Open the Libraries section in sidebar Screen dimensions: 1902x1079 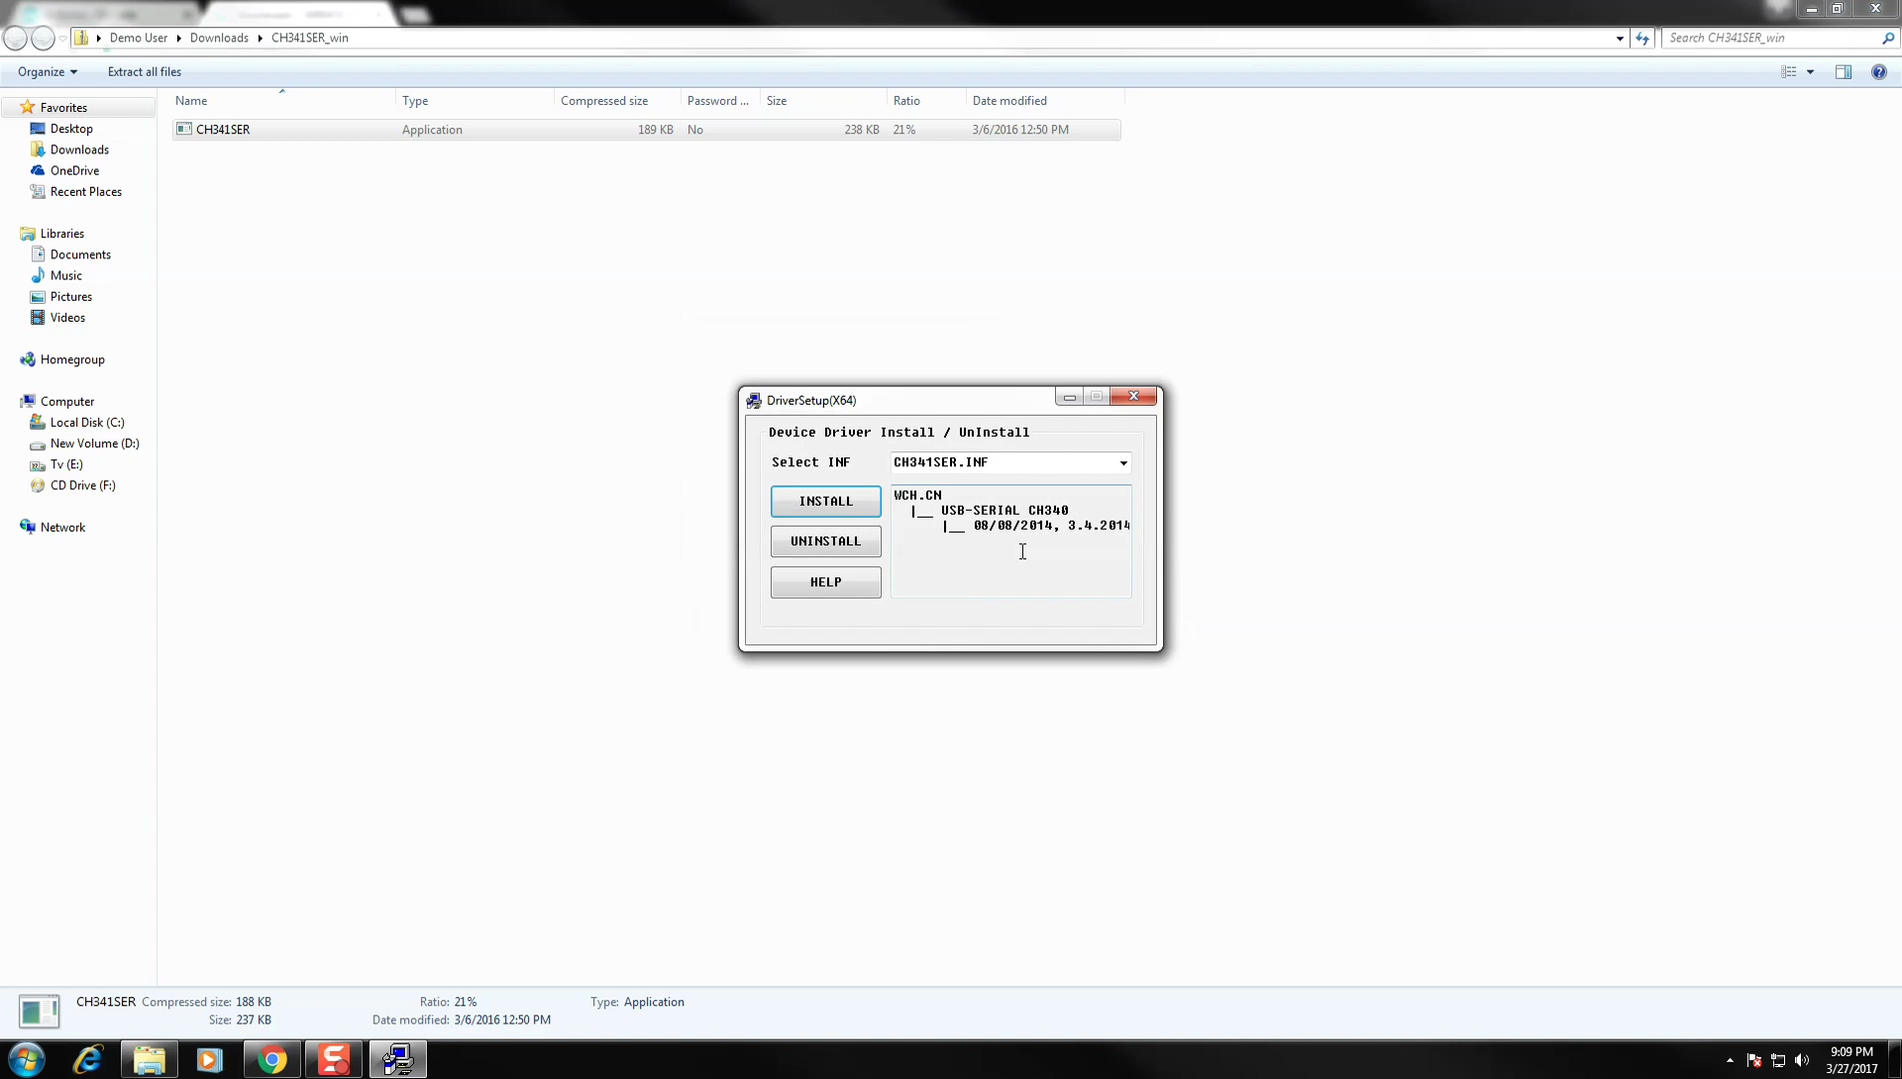tap(61, 233)
